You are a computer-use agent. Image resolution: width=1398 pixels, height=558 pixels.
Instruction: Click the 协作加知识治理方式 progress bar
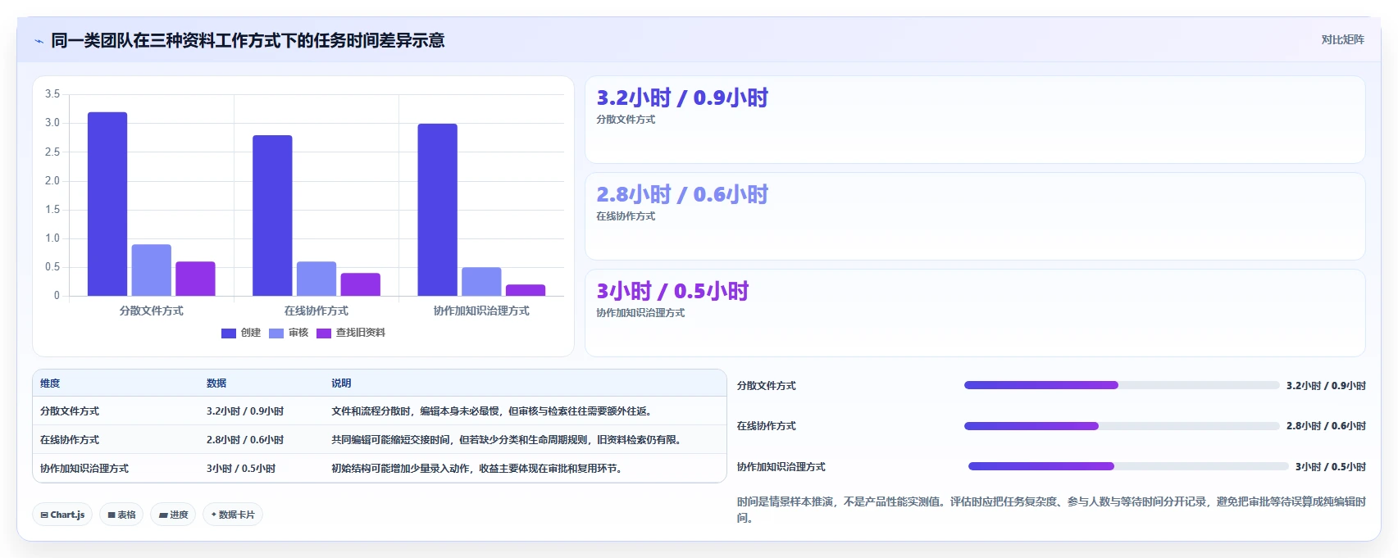tap(1128, 466)
